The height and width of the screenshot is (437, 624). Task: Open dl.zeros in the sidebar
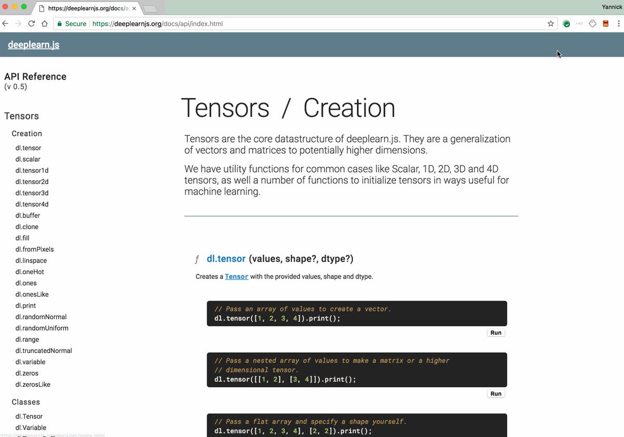pyautogui.click(x=27, y=374)
